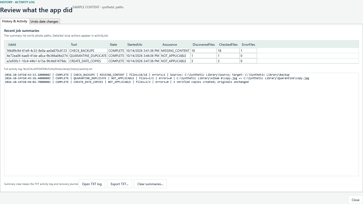Select the CHECK_BACKUPS tool cell
363x204 pixels.
coord(88,50)
